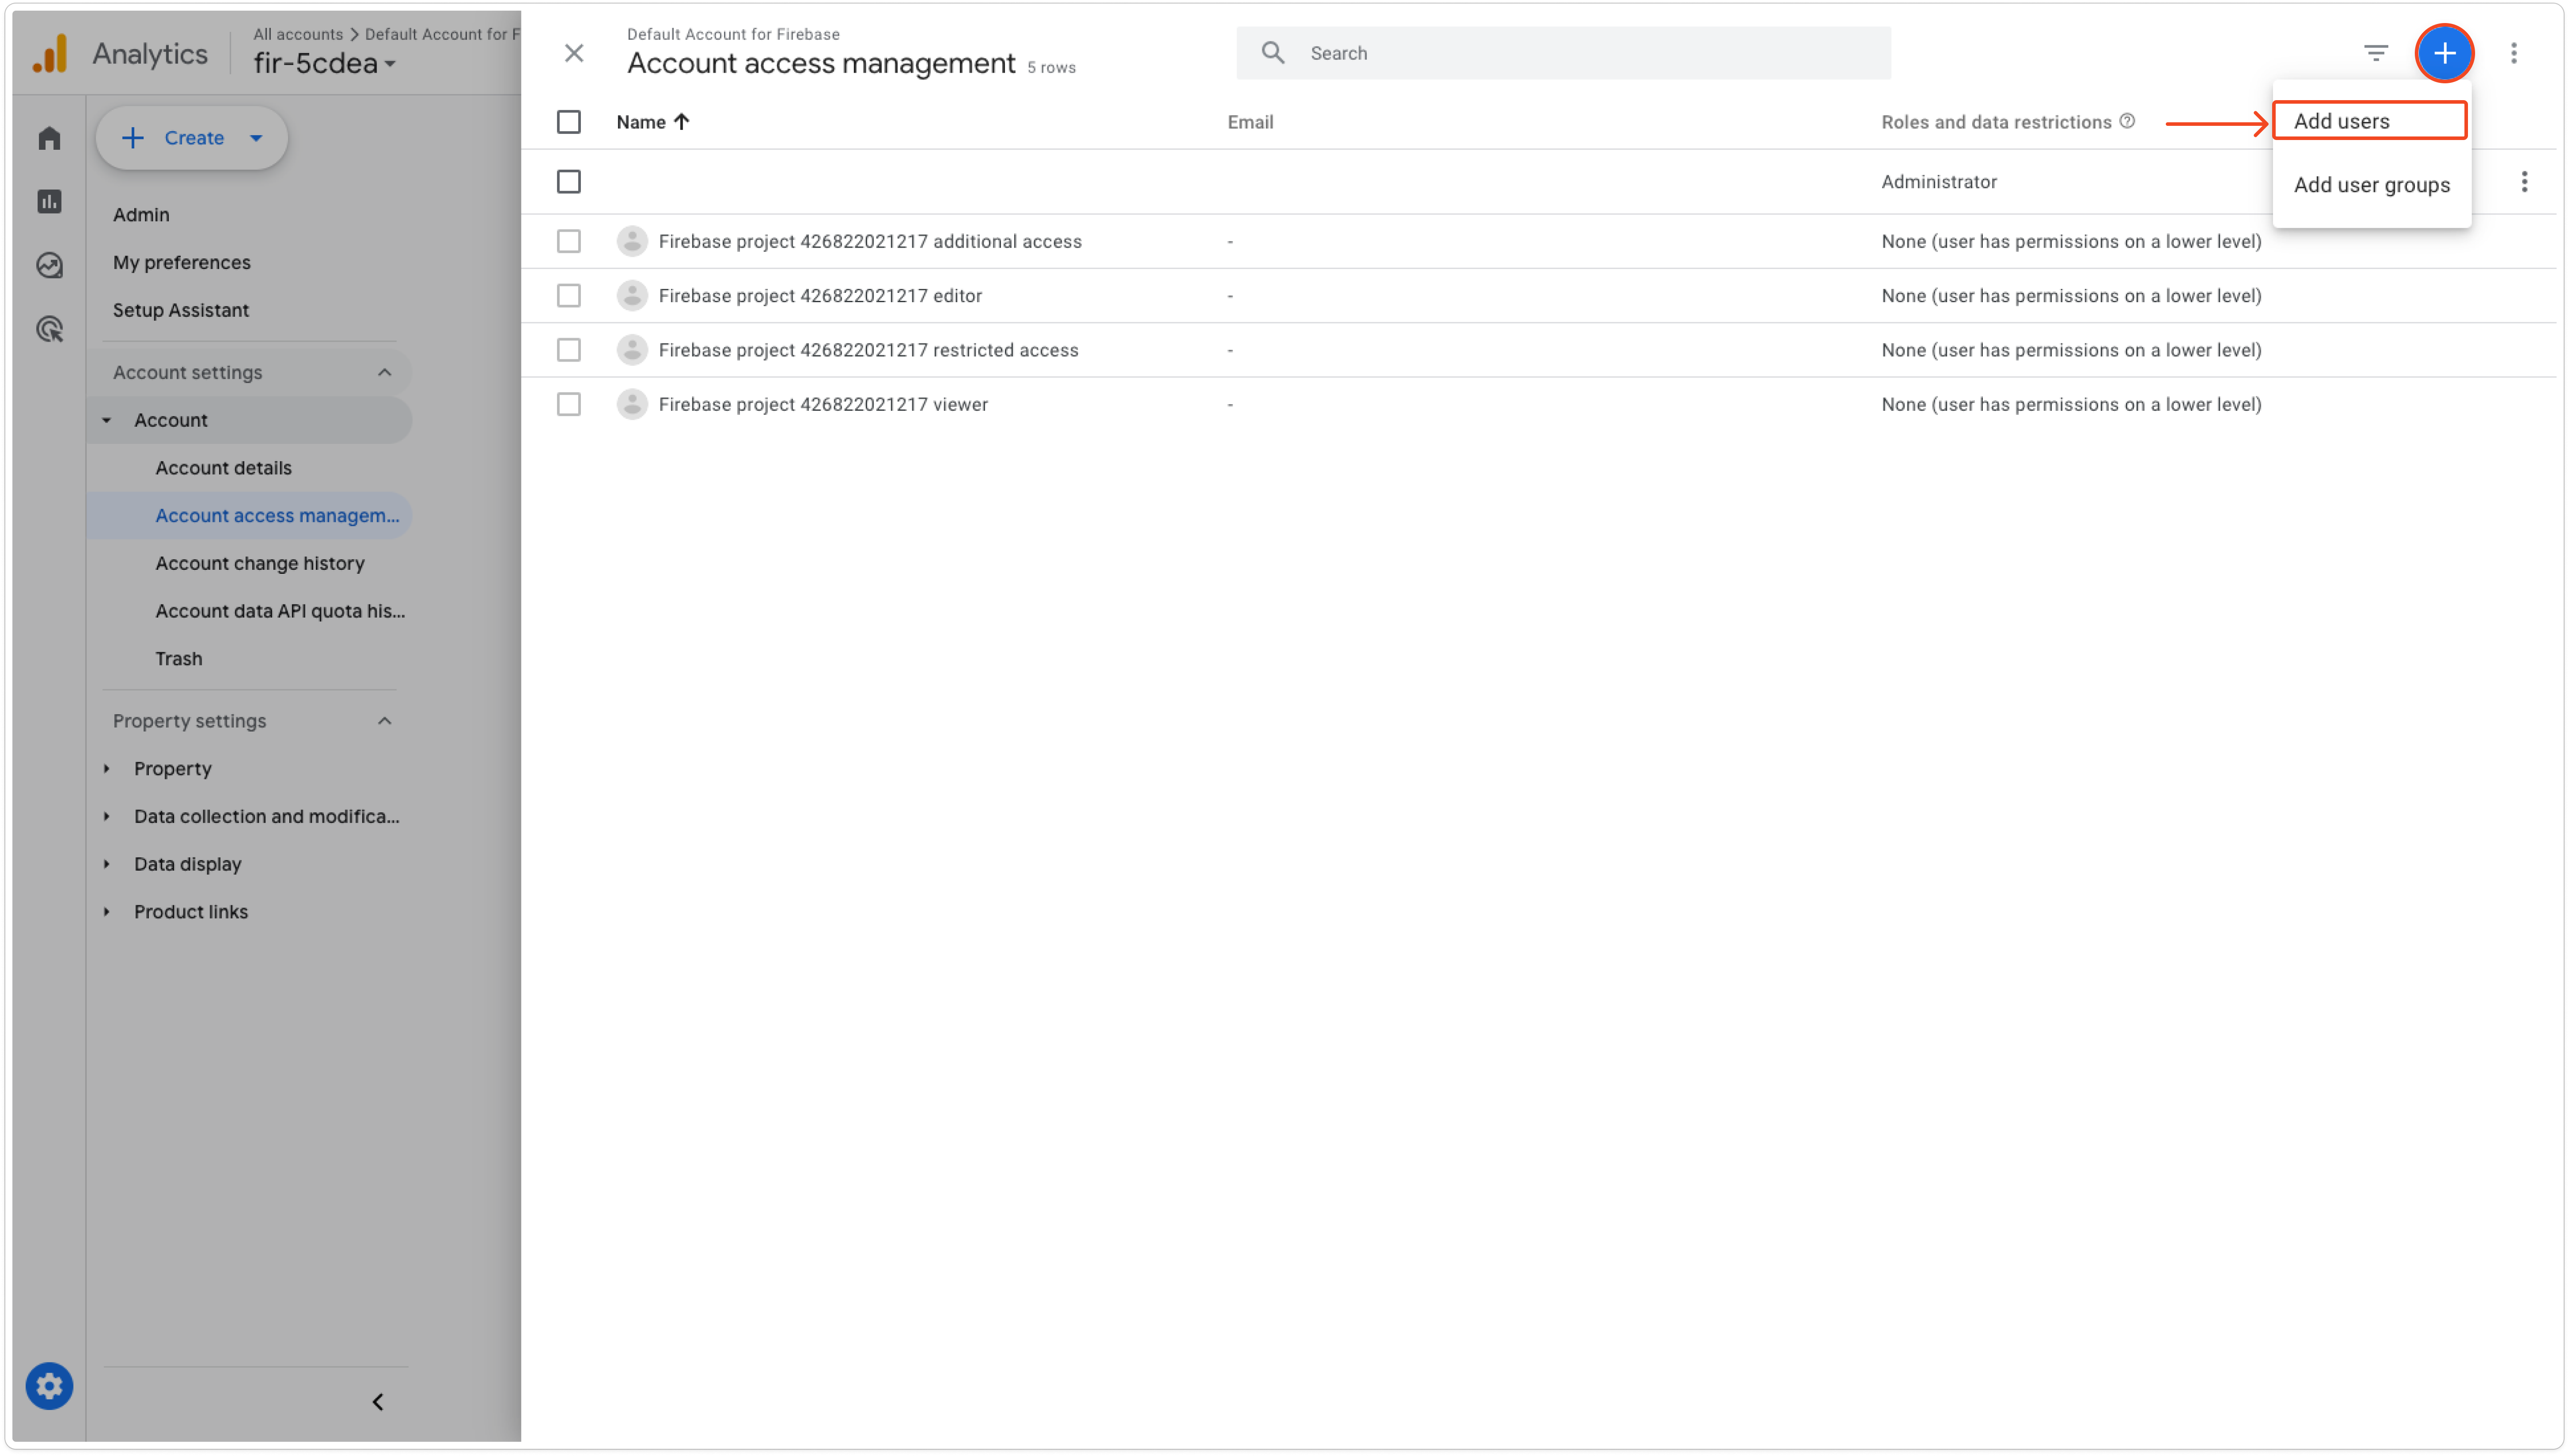Choose Add user groups from the menu
2569x1456 pixels.
point(2370,185)
